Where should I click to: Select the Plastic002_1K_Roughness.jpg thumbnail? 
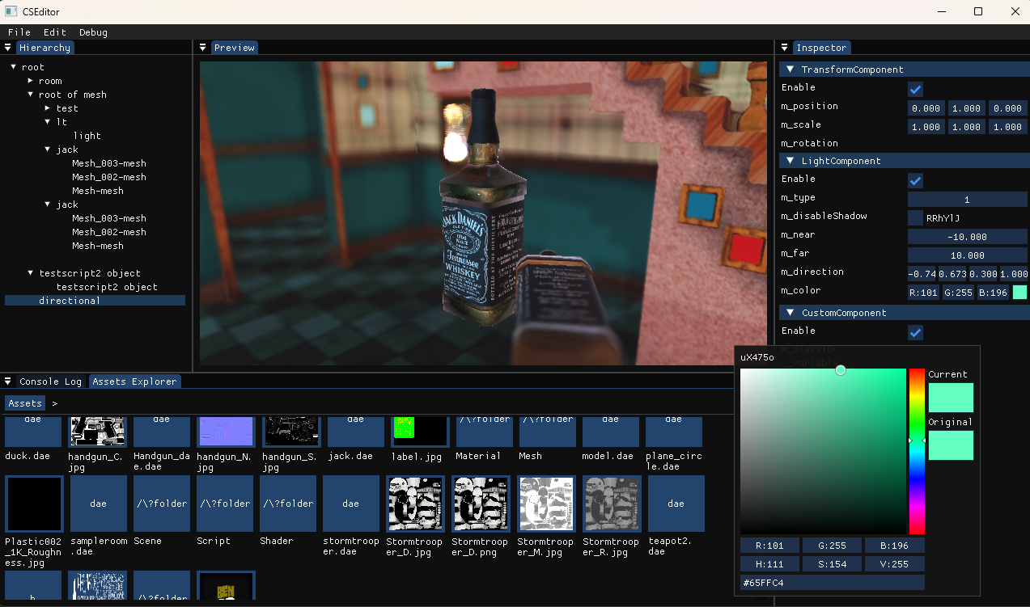pos(34,504)
